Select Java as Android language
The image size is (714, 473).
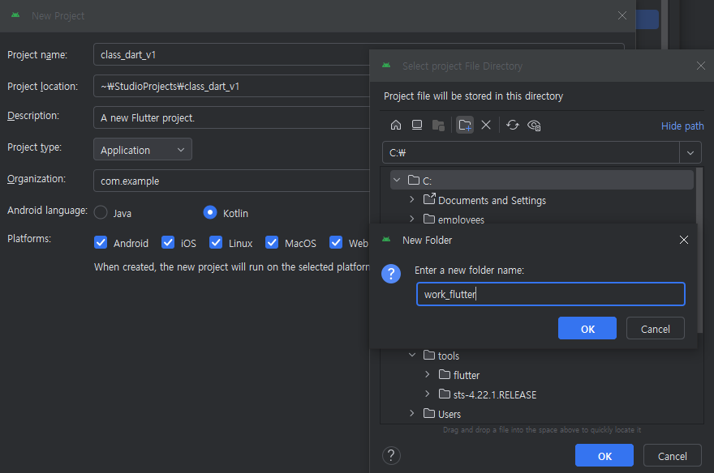click(101, 212)
